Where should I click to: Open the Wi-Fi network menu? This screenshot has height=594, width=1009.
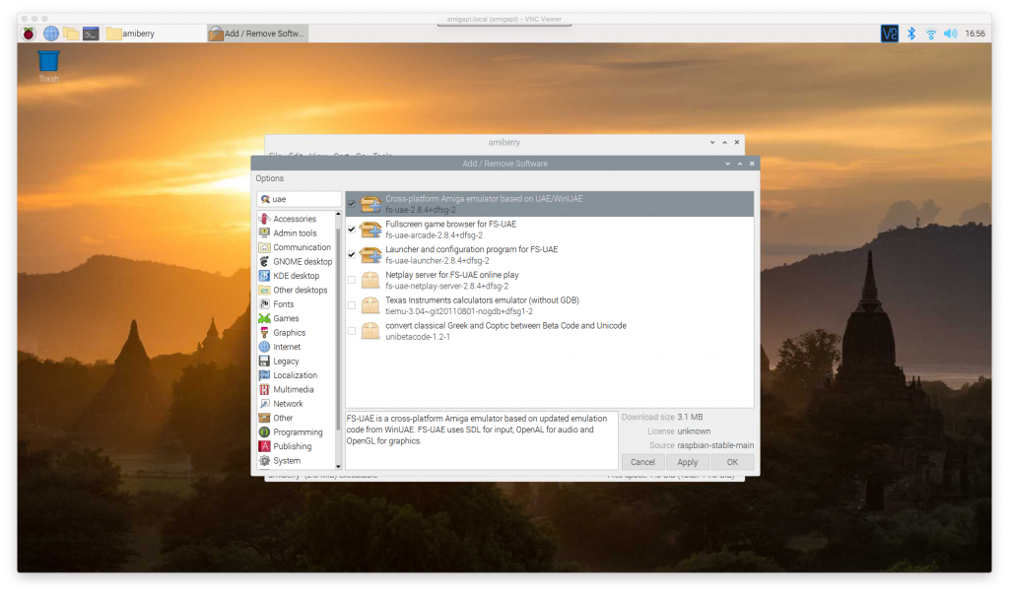[930, 33]
